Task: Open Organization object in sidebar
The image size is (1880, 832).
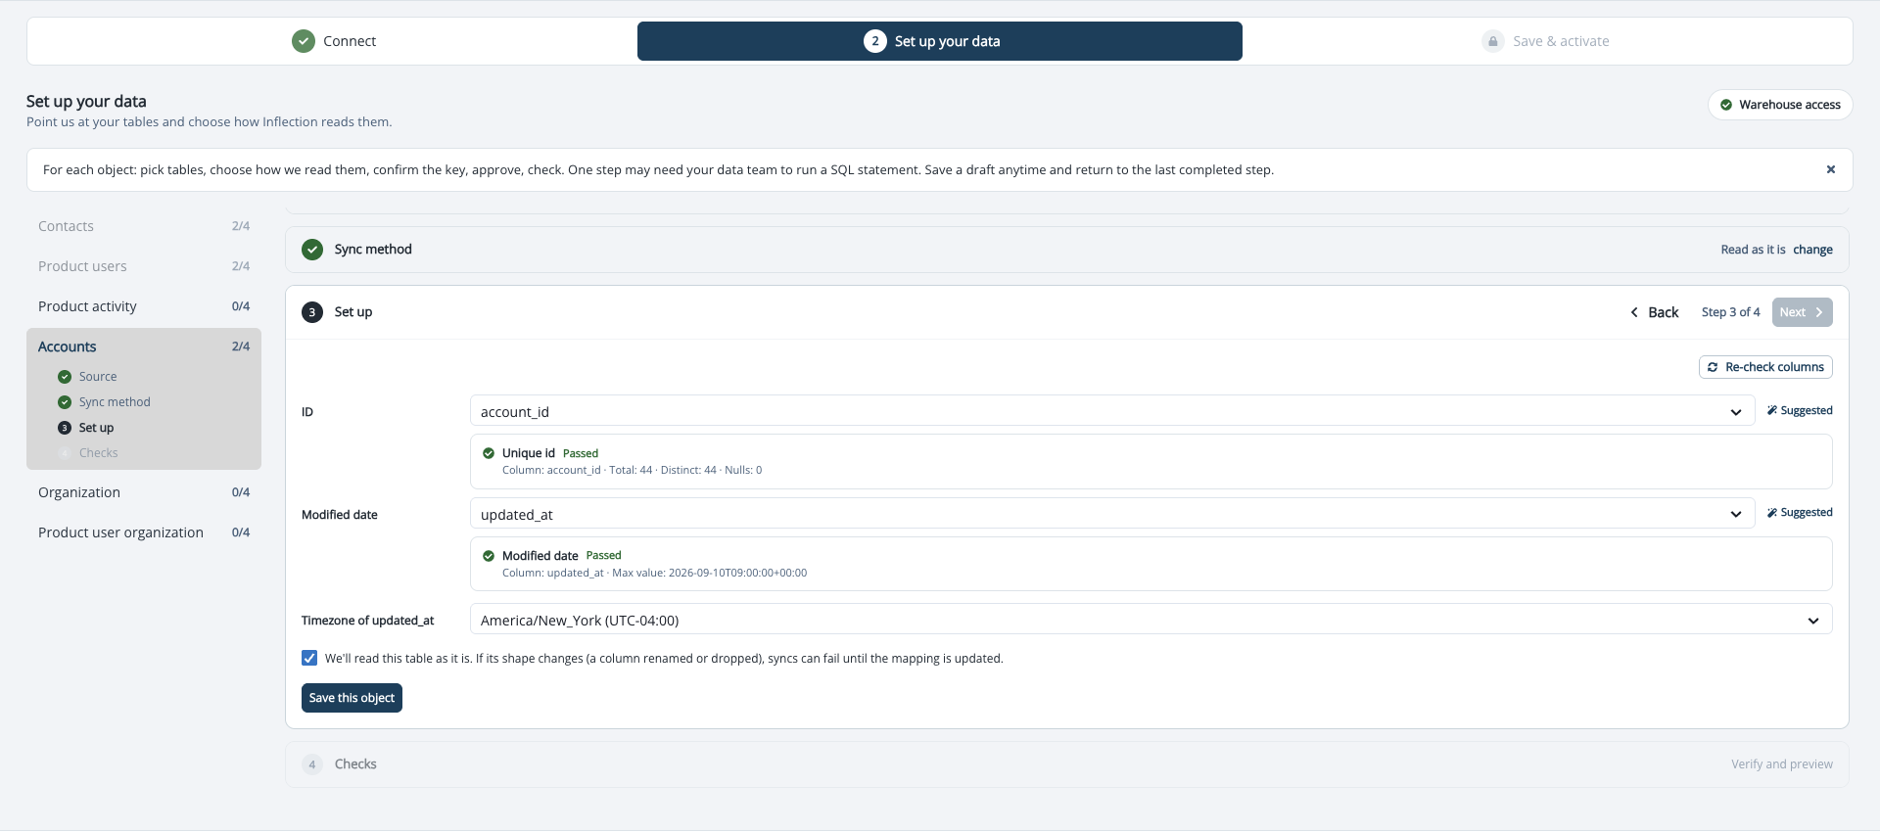Action: tap(144, 492)
